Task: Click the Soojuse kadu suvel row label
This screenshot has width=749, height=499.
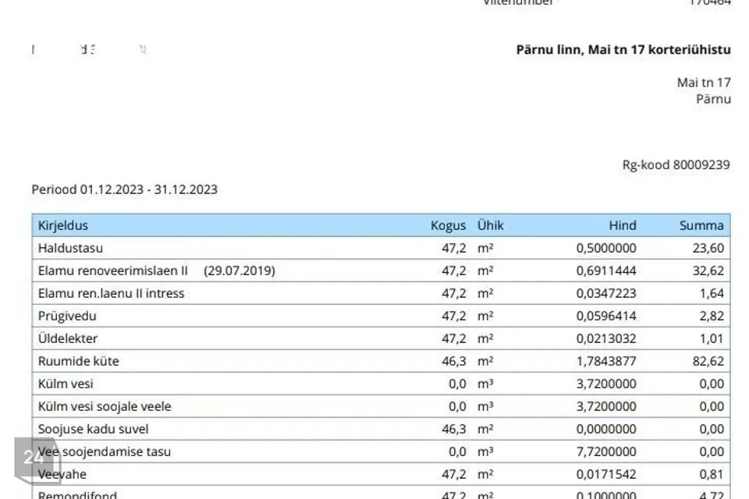Action: click(93, 429)
